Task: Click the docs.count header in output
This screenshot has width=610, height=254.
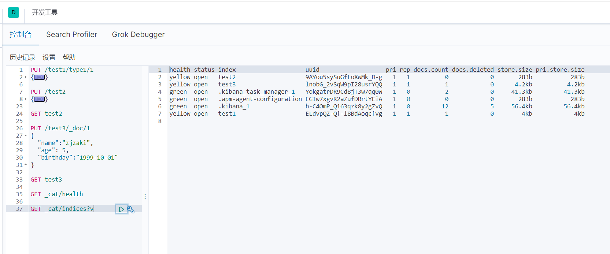Action: click(x=431, y=70)
